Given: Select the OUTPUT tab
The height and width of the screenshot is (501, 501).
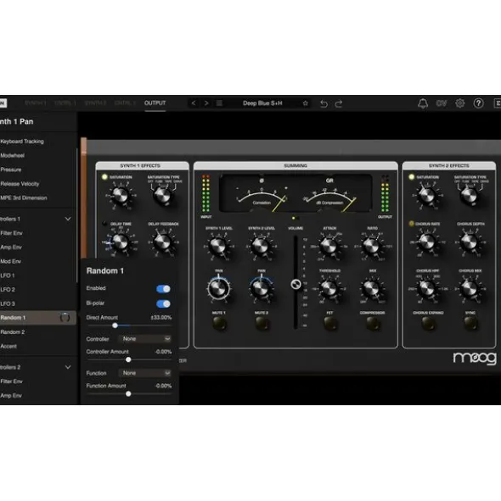Looking at the screenshot, I should point(155,103).
